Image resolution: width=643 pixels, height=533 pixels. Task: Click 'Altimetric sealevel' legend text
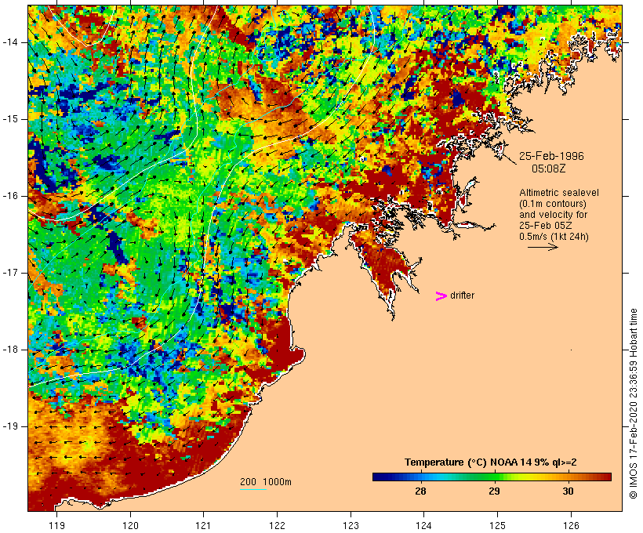[559, 192]
